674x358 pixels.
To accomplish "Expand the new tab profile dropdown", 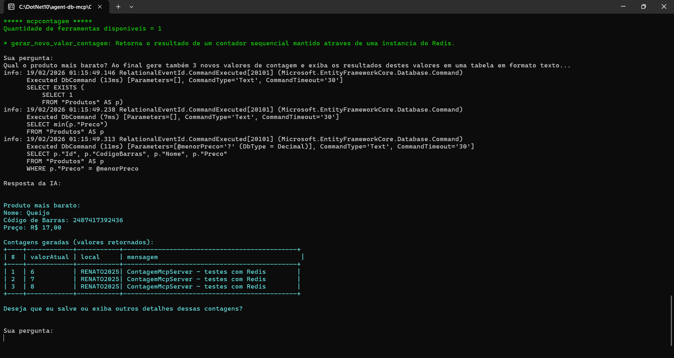I will point(131,7).
